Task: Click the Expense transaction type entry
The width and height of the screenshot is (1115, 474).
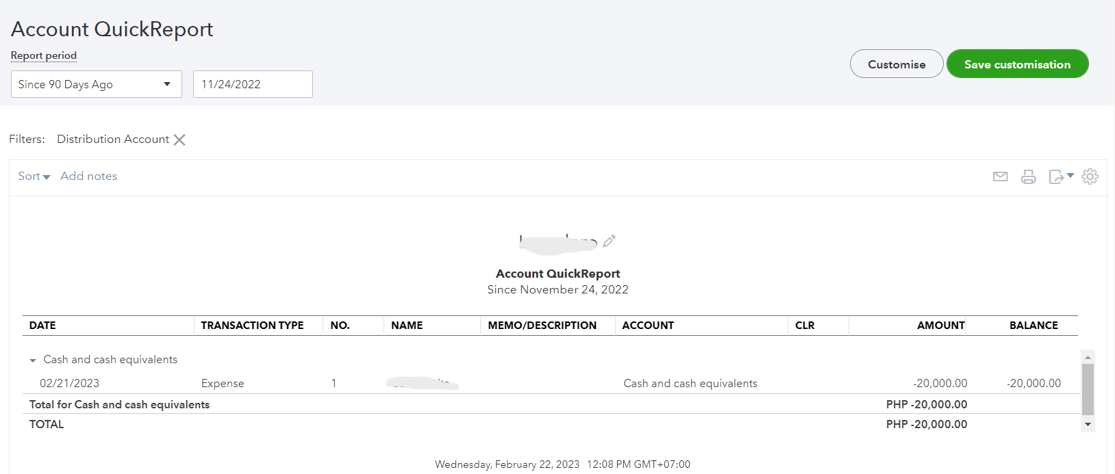Action: [x=223, y=384]
